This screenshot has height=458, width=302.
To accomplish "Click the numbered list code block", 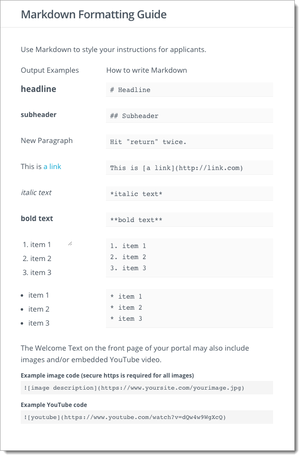I will click(189, 258).
